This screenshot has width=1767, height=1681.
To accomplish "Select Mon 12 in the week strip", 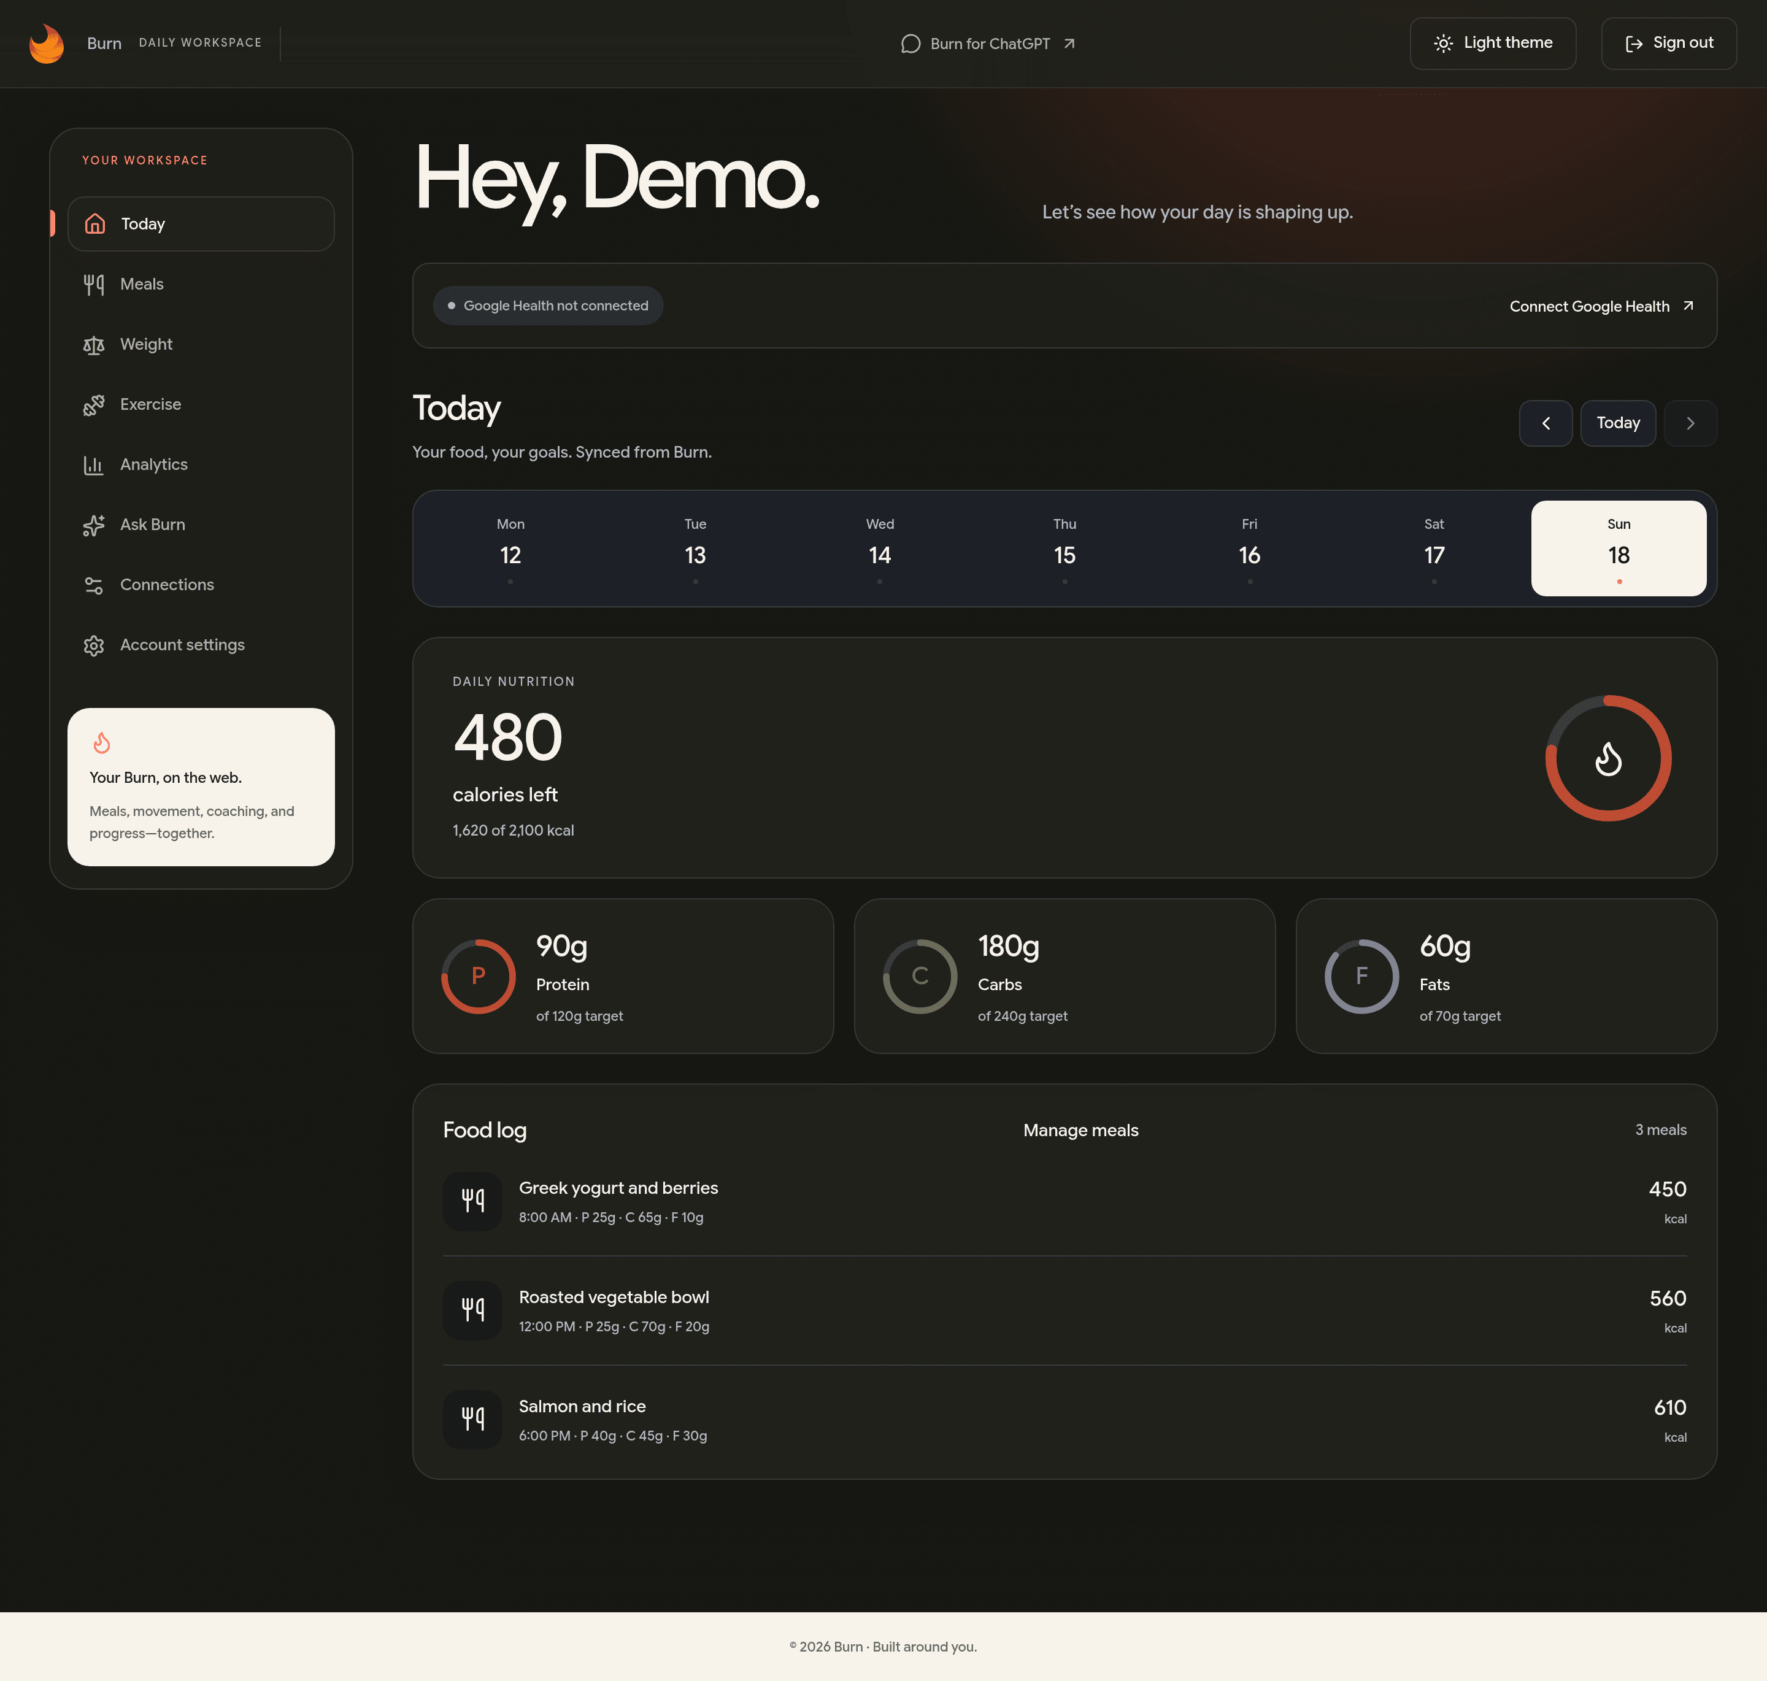I will 510,548.
